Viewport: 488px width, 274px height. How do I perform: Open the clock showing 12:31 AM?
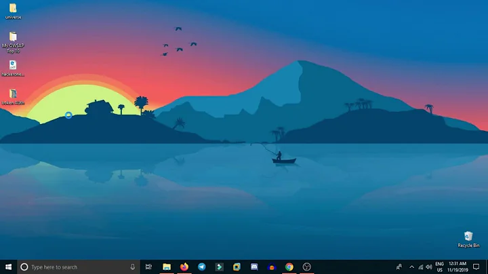tap(457, 267)
